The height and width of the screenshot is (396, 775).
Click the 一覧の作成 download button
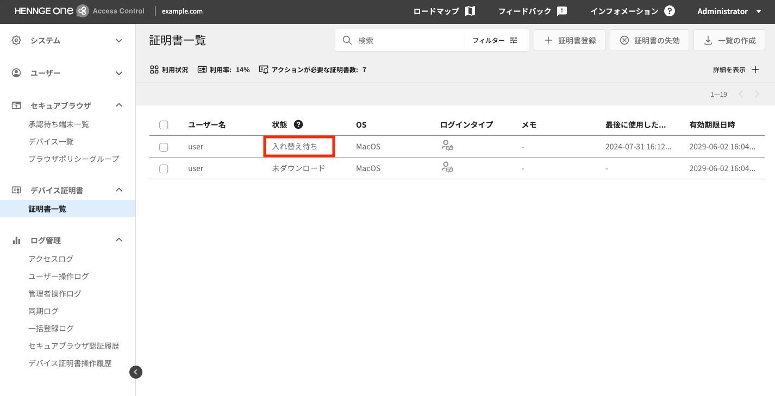tap(729, 40)
